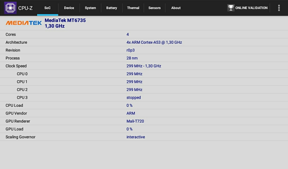Click the CPU-Z app title
288x169 pixels.
click(x=25, y=8)
